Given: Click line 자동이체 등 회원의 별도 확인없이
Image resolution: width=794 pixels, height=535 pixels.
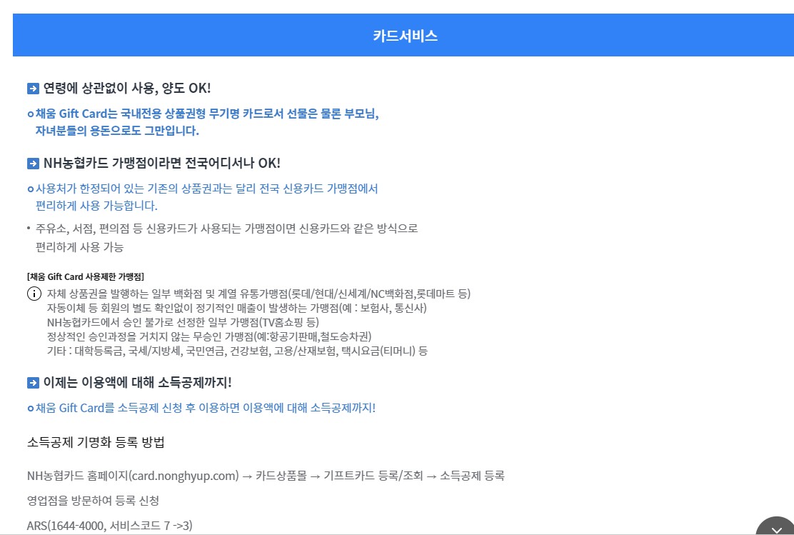Looking at the screenshot, I should (237, 308).
